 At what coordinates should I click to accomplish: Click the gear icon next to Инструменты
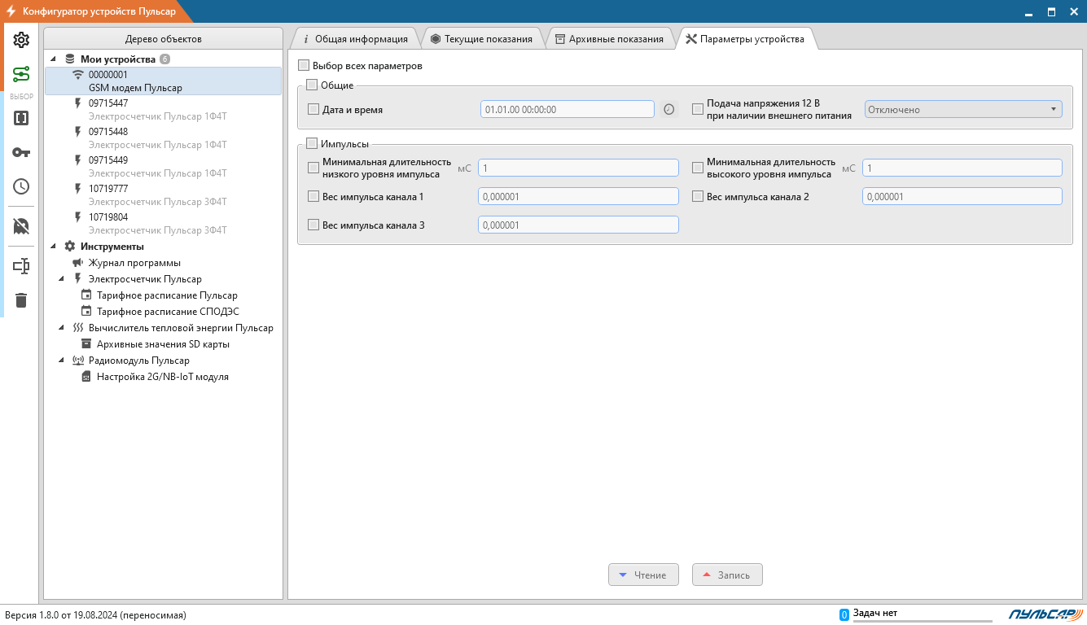coord(70,247)
